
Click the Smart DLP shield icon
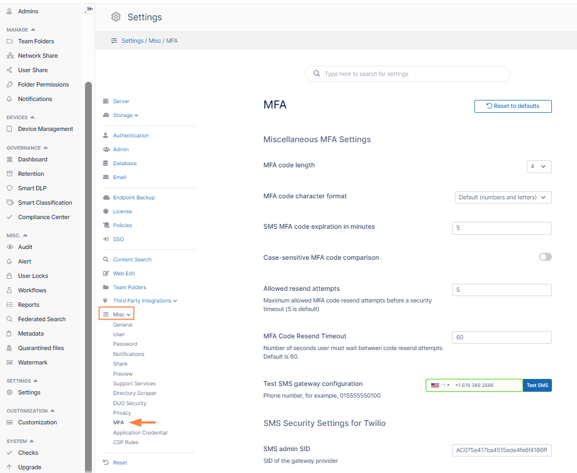10,188
